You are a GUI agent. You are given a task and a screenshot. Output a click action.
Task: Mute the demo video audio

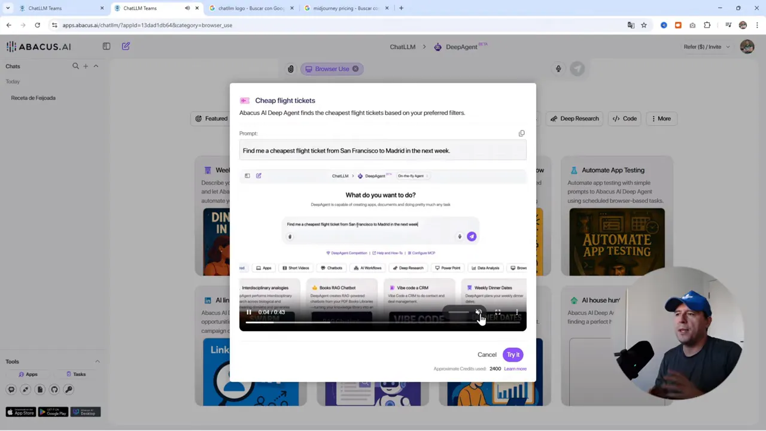[479, 312]
